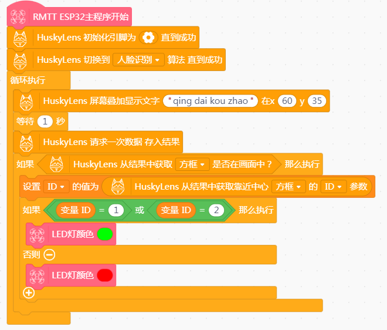Click the HuskyLens icon in the 获取靠近中心 block
This screenshot has width=387, height=330.
pyautogui.click(x=118, y=186)
